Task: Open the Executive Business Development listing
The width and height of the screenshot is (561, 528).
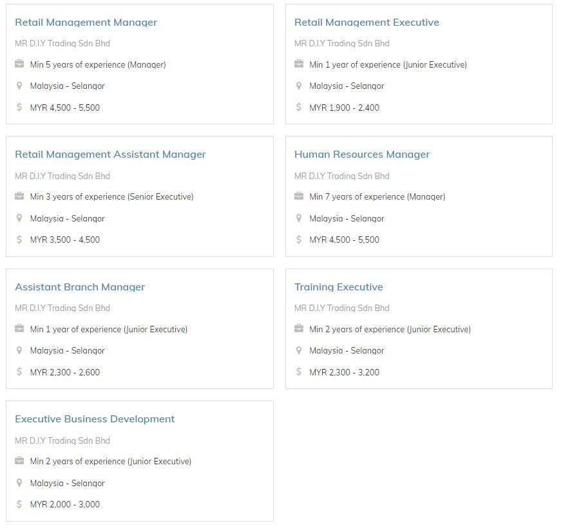Action: coord(95,419)
